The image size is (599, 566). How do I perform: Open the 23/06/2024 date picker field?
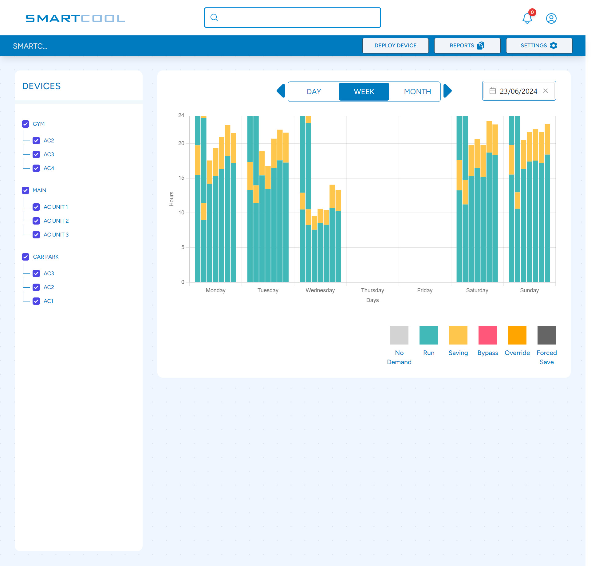click(x=519, y=91)
